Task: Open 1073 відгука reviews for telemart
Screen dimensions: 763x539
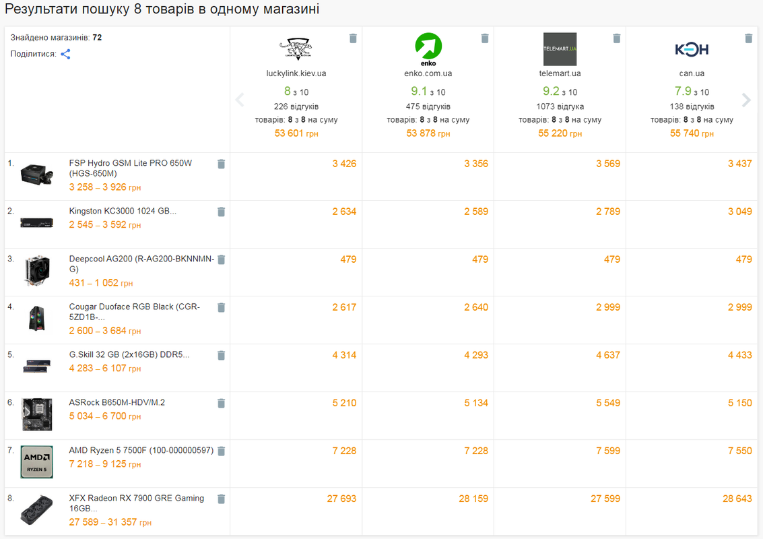Action: click(560, 106)
